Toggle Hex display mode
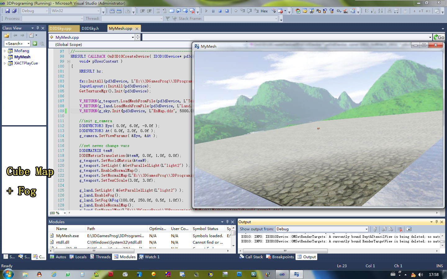The height and width of the screenshot is (279, 447). click(x=264, y=11)
